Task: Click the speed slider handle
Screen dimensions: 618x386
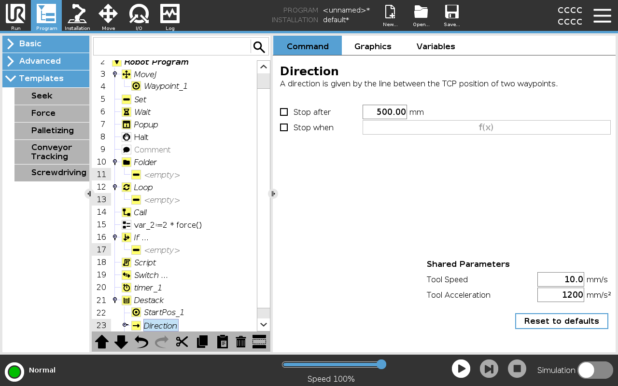Action: [x=381, y=364]
